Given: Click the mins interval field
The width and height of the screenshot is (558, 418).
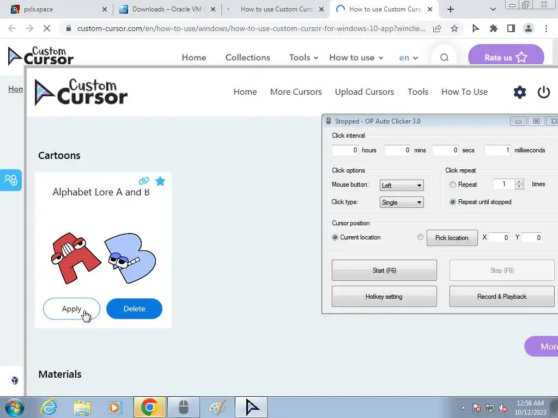Looking at the screenshot, I should (397, 150).
